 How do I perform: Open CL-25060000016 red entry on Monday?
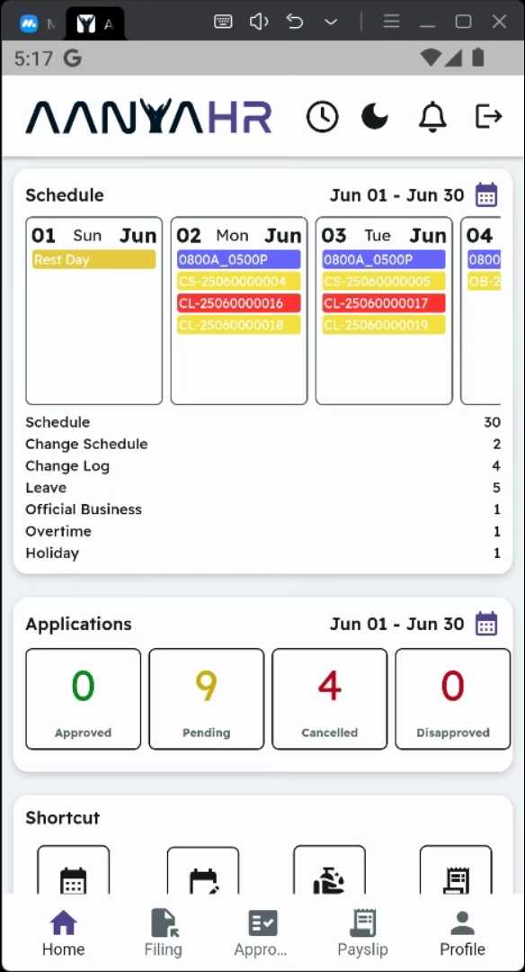click(239, 303)
